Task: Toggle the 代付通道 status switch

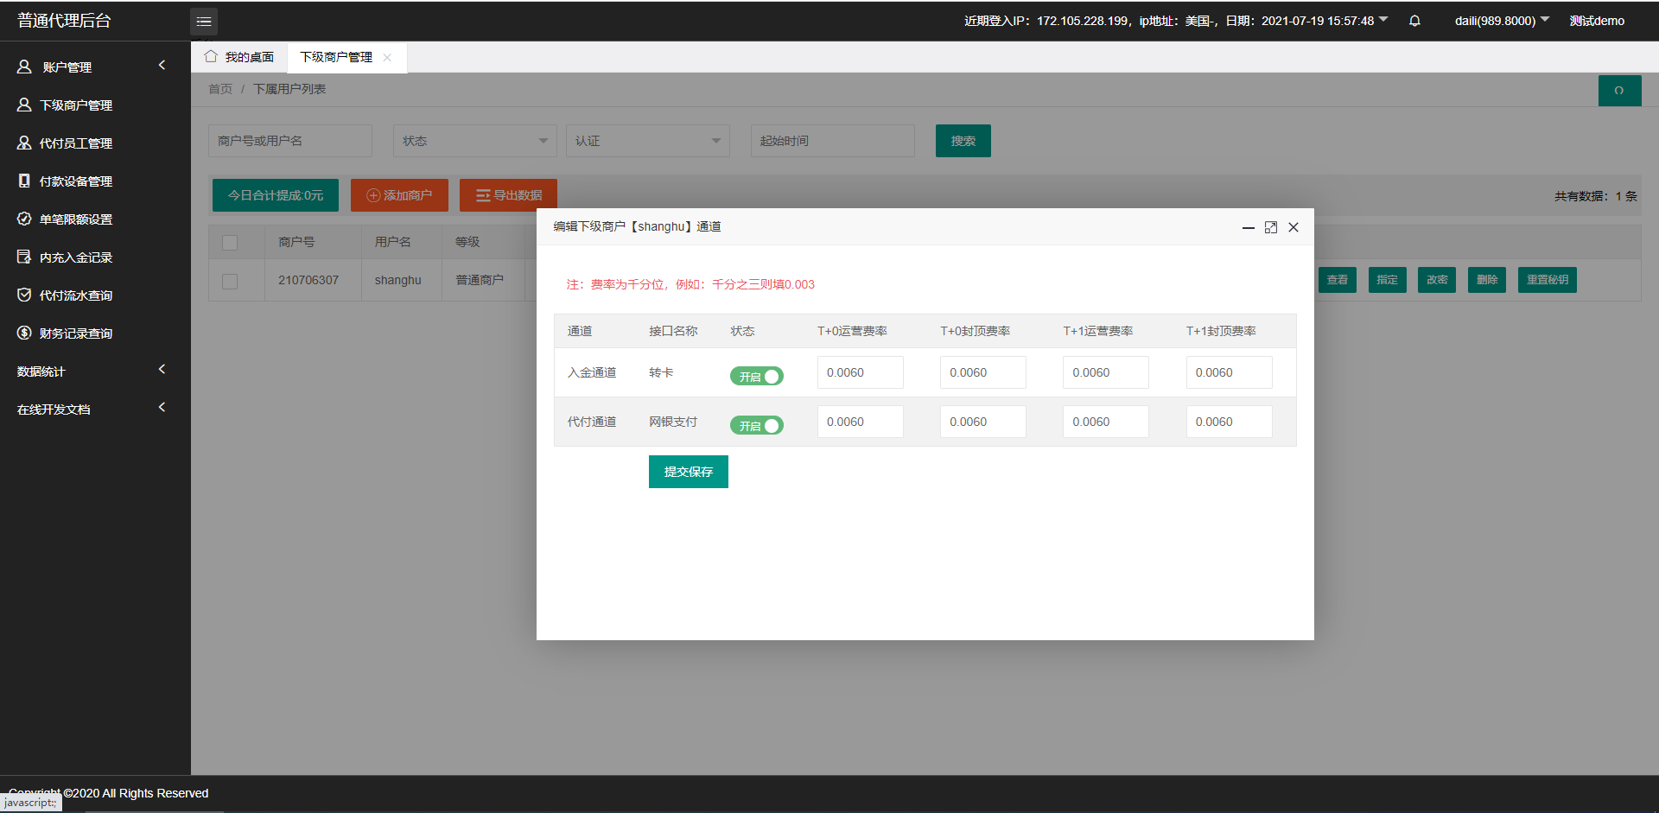Action: [757, 425]
